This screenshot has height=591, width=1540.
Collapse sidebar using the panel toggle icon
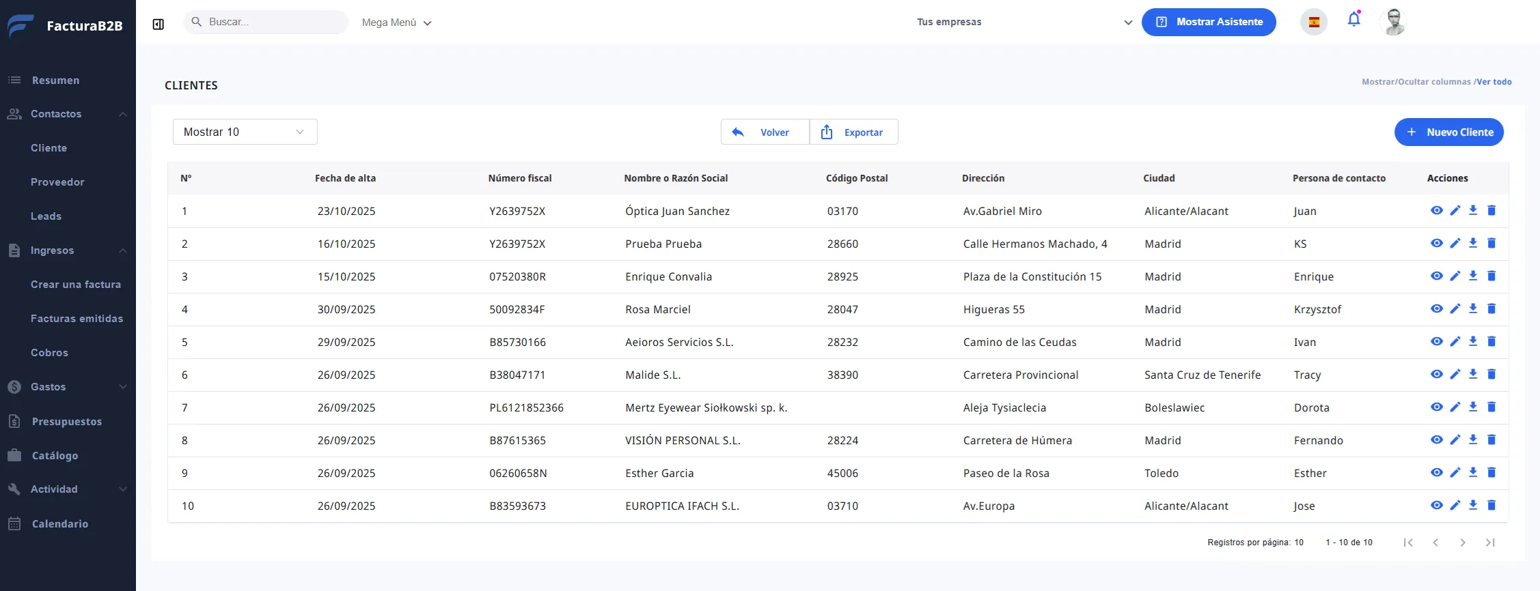click(x=159, y=25)
